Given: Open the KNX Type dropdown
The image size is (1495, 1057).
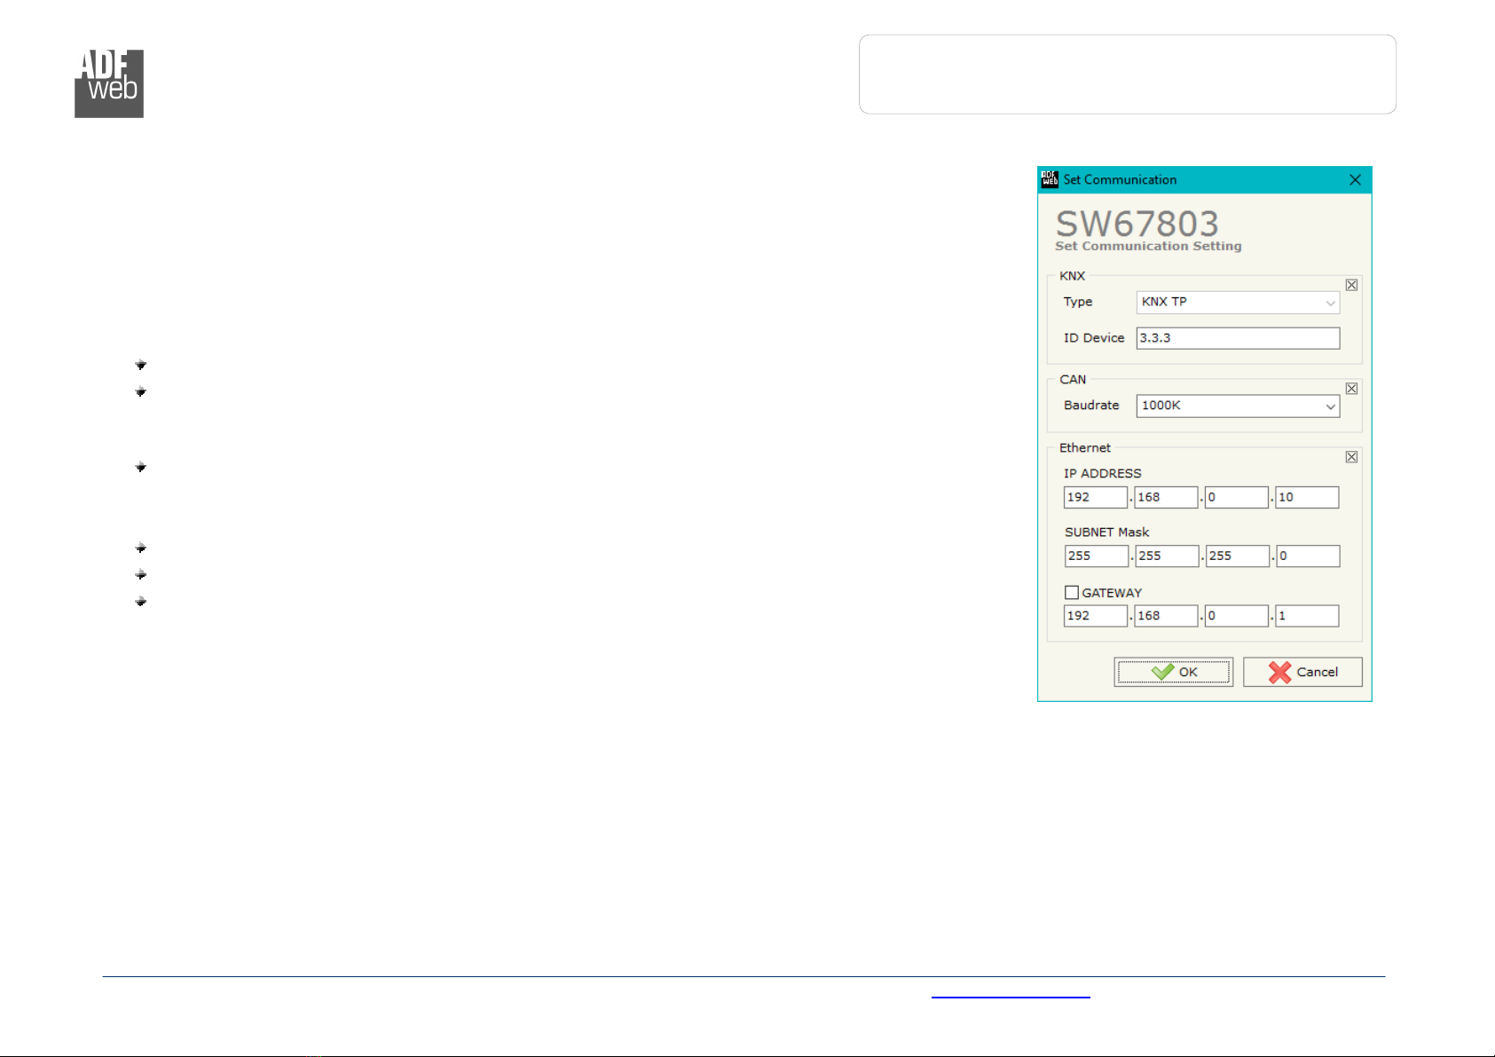Looking at the screenshot, I should [x=1238, y=303].
